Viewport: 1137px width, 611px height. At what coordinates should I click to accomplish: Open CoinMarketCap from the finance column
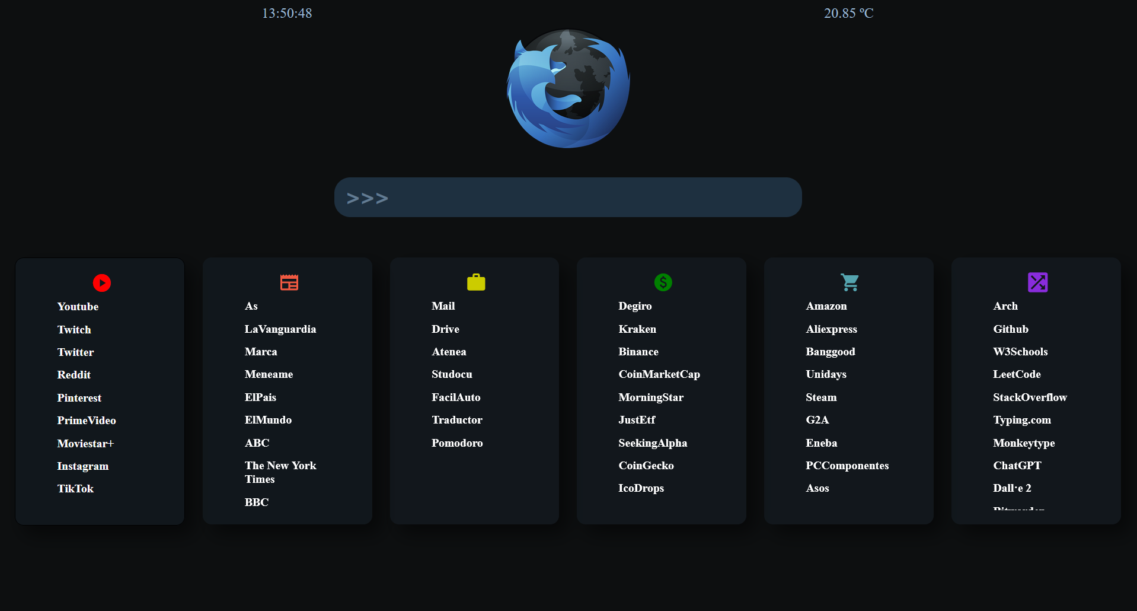[x=659, y=375]
